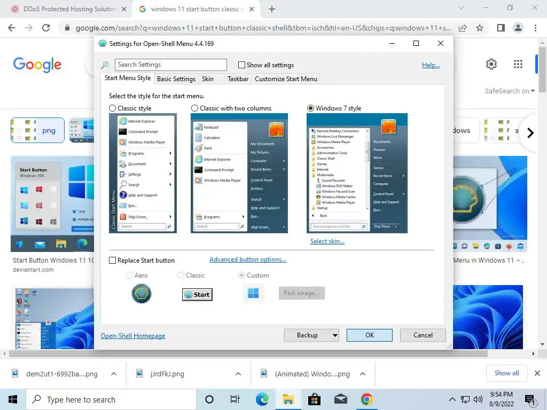Open Microsoft Store from taskbar
Image resolution: width=547 pixels, height=410 pixels.
click(x=314, y=399)
